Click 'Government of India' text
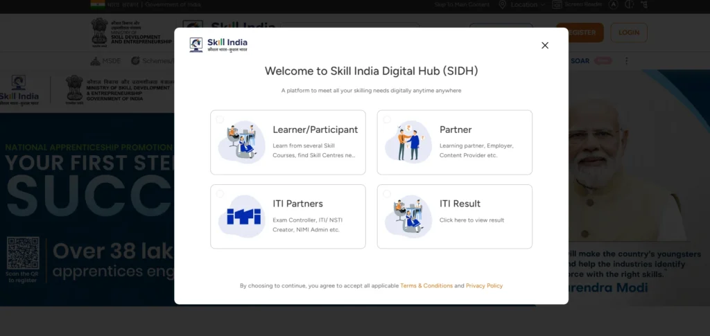The width and height of the screenshot is (710, 336). [x=173, y=5]
